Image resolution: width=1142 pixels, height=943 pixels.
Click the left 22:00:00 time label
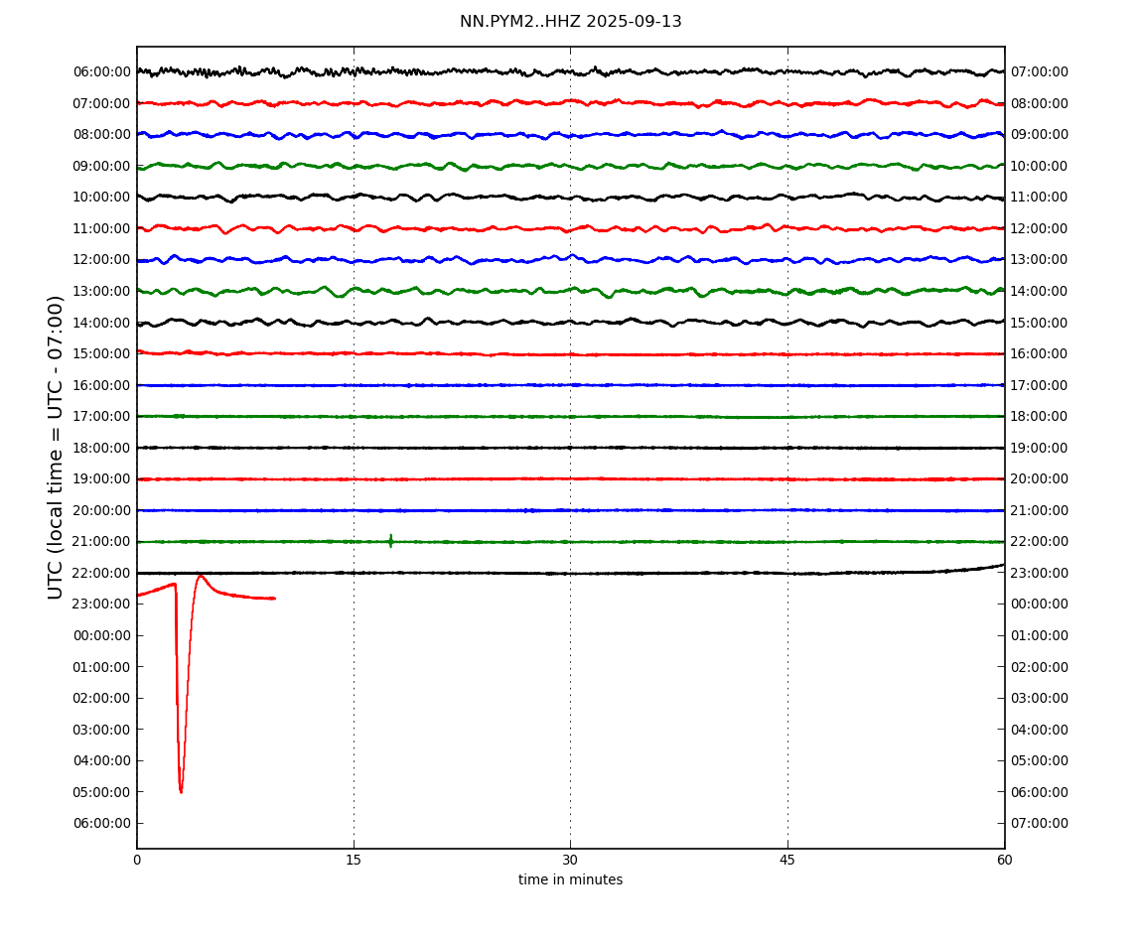[x=102, y=573]
